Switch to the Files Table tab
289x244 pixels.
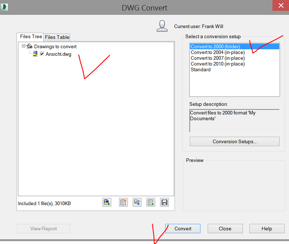(57, 37)
